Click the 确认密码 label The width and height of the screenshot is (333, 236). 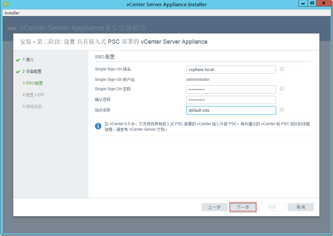click(103, 99)
